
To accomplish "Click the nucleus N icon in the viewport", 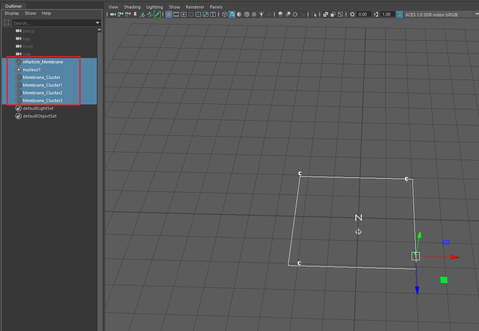I will 359,218.
